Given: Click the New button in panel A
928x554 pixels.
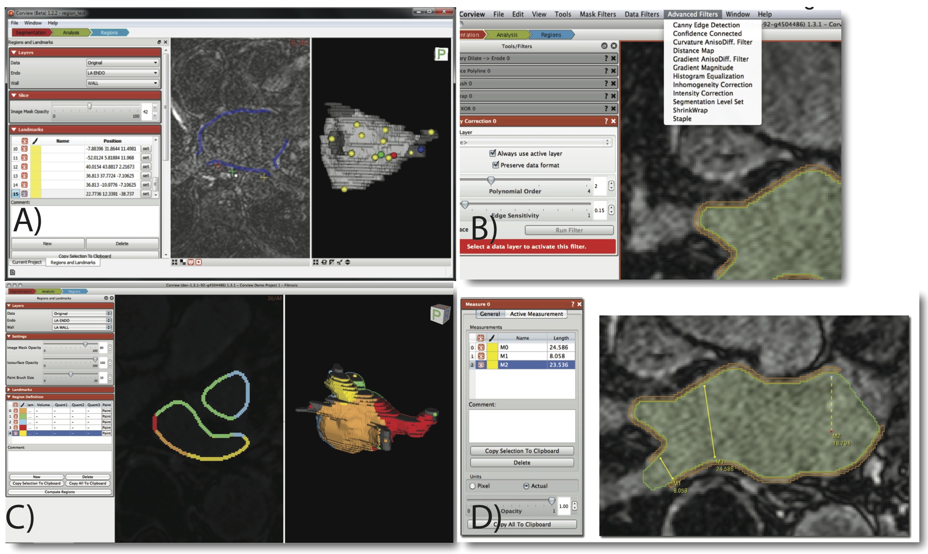Looking at the screenshot, I should 47,244.
